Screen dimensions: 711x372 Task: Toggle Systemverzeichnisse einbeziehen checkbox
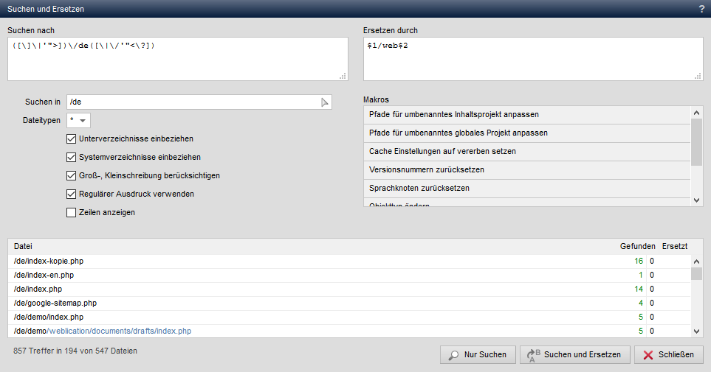(71, 157)
